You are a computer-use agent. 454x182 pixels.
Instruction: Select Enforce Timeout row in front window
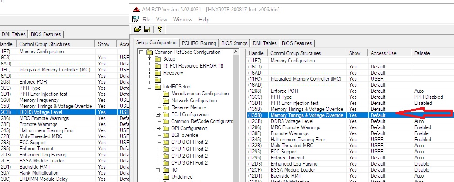point(350,157)
